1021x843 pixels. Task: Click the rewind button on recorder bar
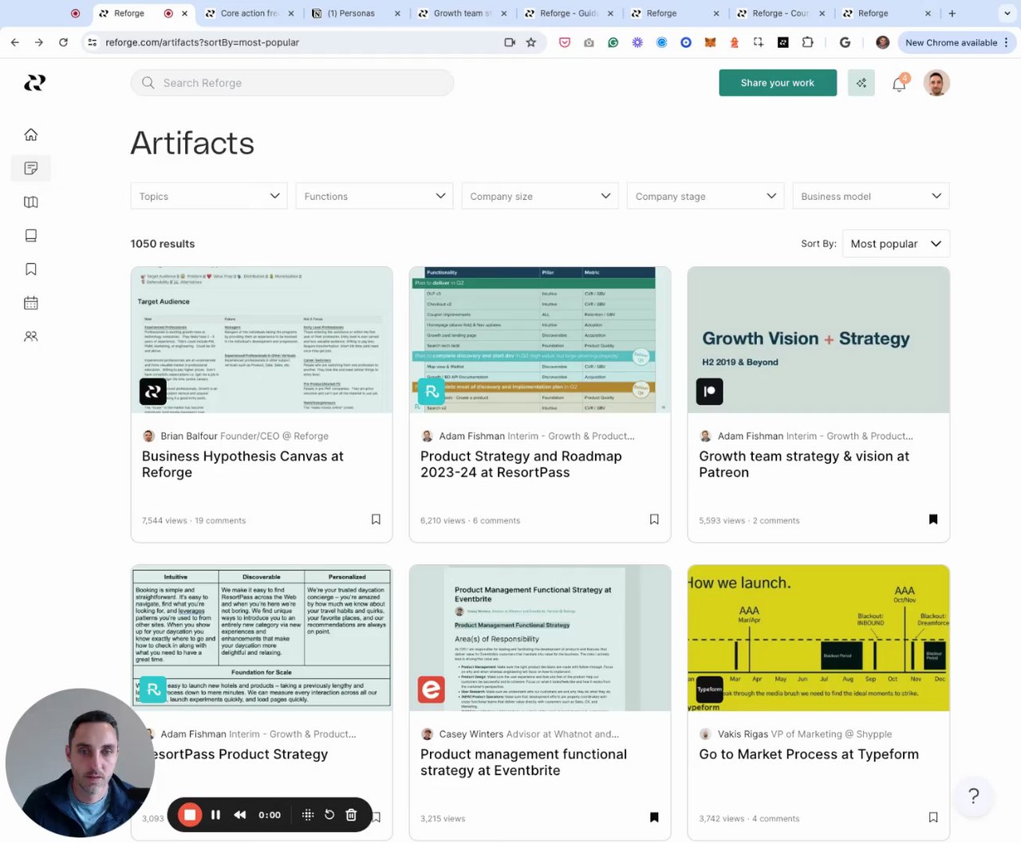239,814
